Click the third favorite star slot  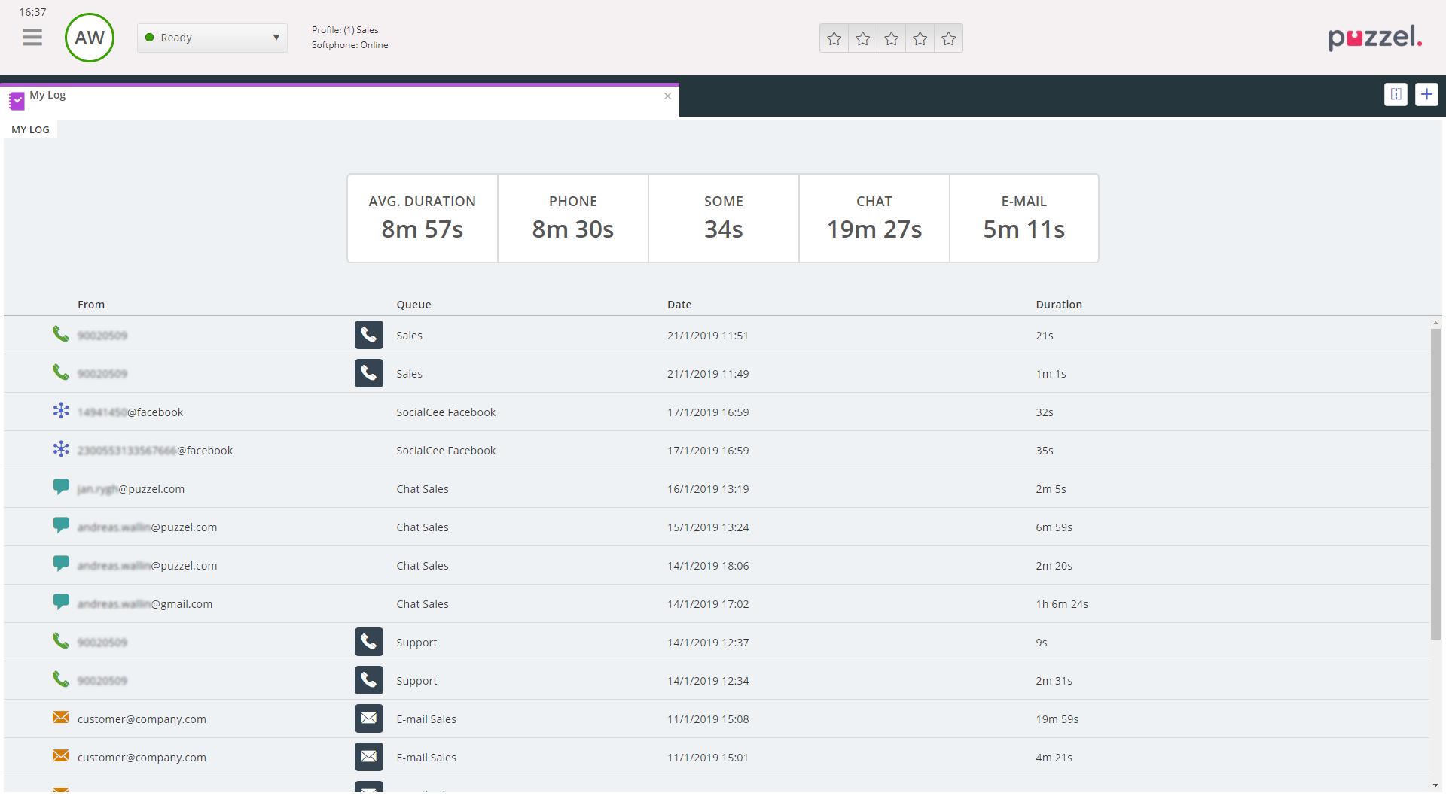click(x=891, y=38)
